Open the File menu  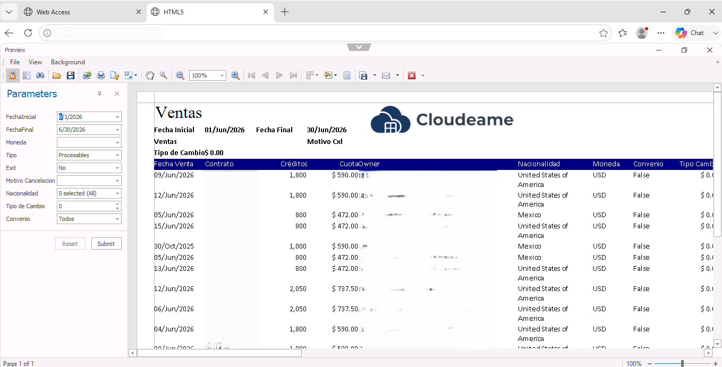[15, 62]
